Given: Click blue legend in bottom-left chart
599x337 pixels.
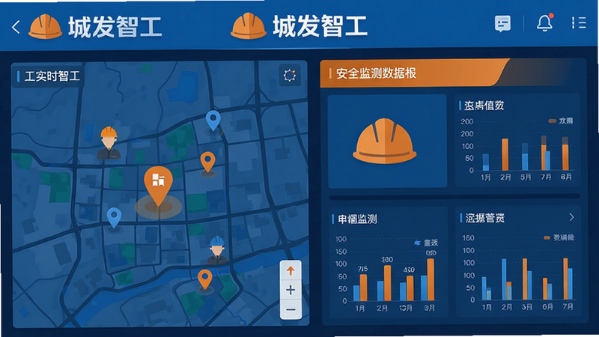Looking at the screenshot, I should (426, 243).
